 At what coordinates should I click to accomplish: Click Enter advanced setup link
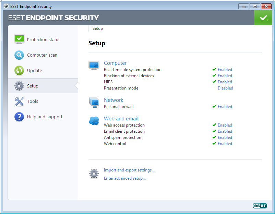[125, 178]
